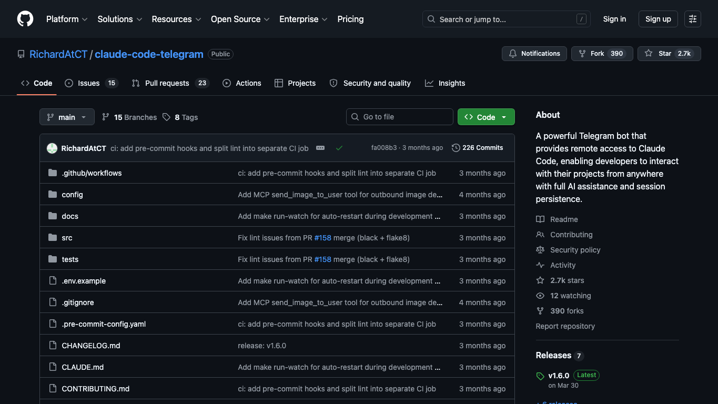Switch to the Pull requests tab
The image size is (718, 404).
(x=170, y=83)
